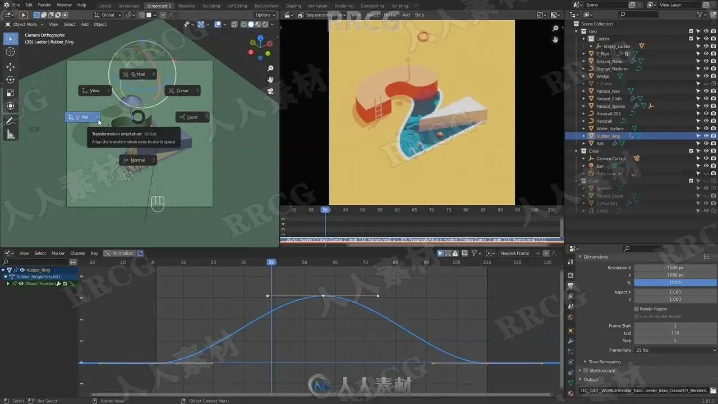718x404 pixels.
Task: Open Global transform orientation dropdown in header
Action: [x=108, y=15]
